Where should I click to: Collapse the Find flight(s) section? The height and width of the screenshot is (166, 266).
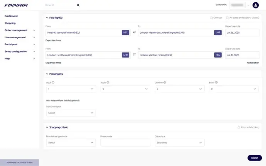[x=47, y=18]
